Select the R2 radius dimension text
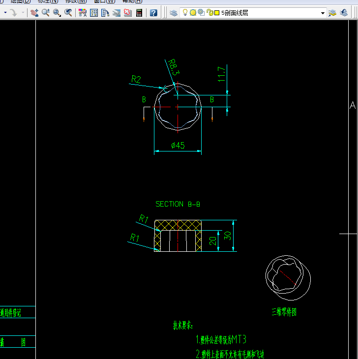 pos(136,79)
